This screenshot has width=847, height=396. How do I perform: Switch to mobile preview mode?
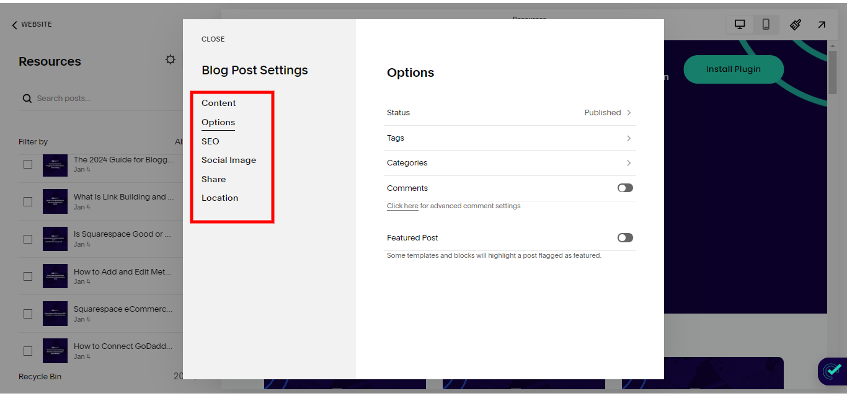coord(766,24)
